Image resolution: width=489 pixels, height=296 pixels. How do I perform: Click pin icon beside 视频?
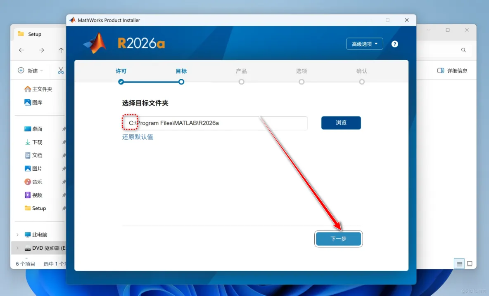click(x=64, y=195)
